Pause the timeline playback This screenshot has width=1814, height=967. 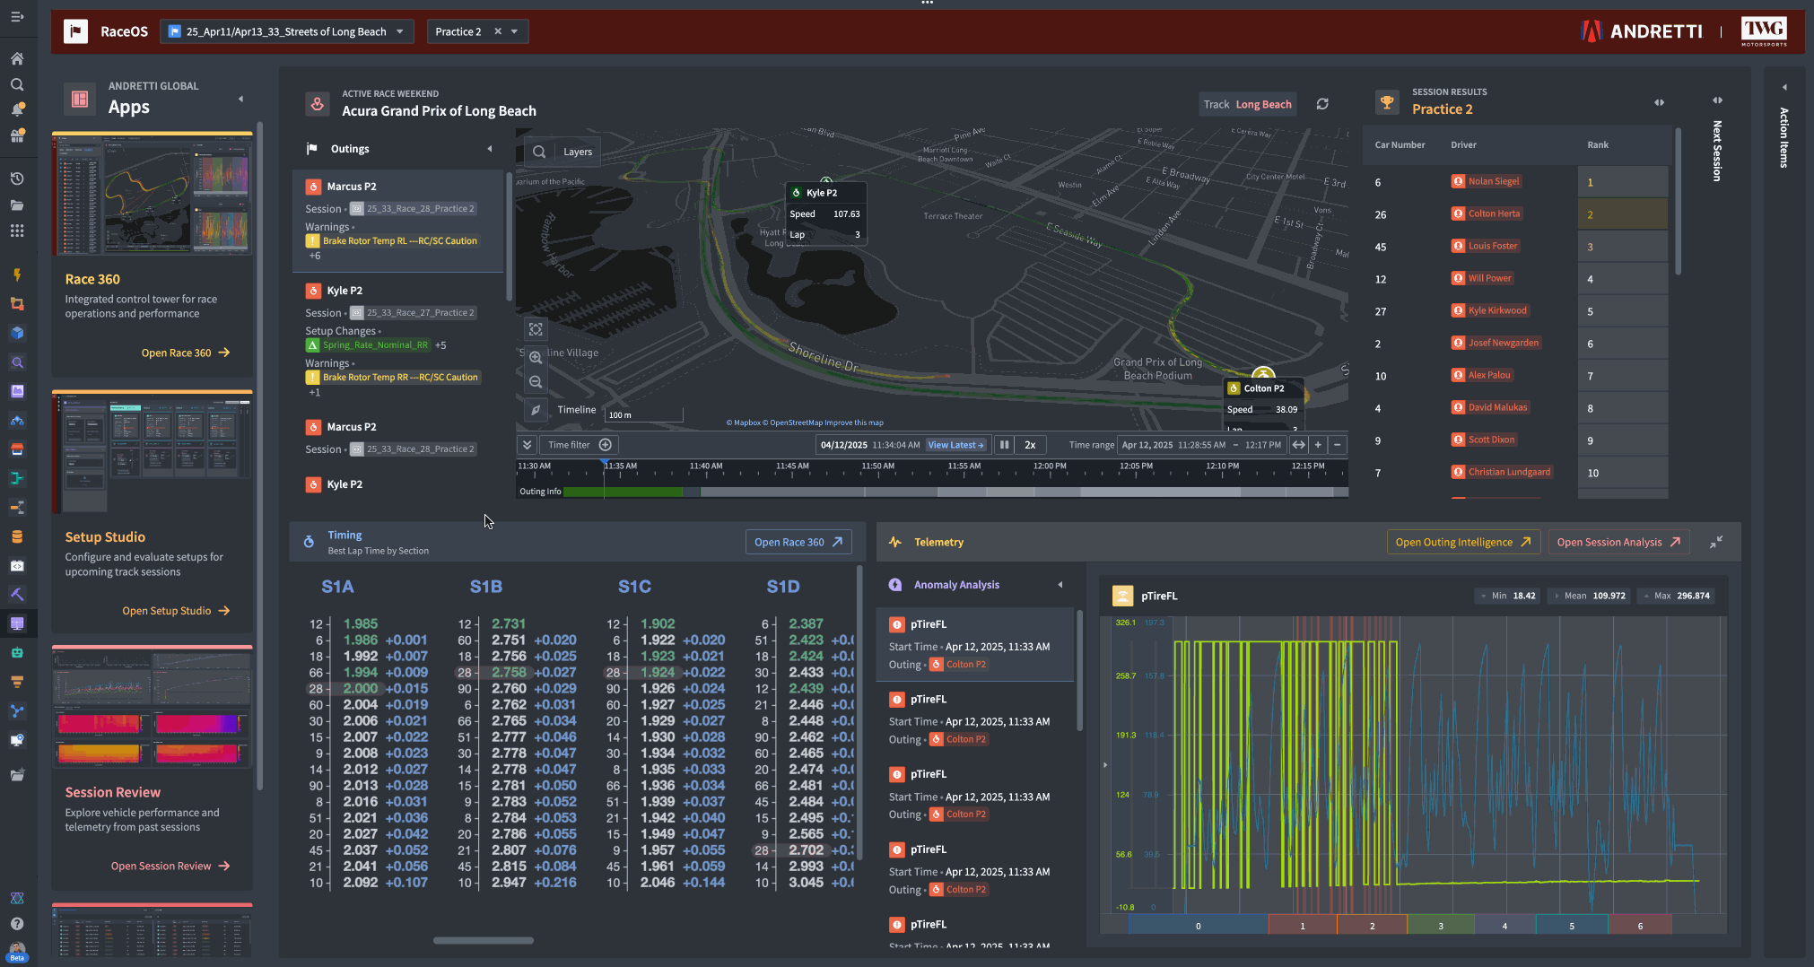coord(1005,445)
